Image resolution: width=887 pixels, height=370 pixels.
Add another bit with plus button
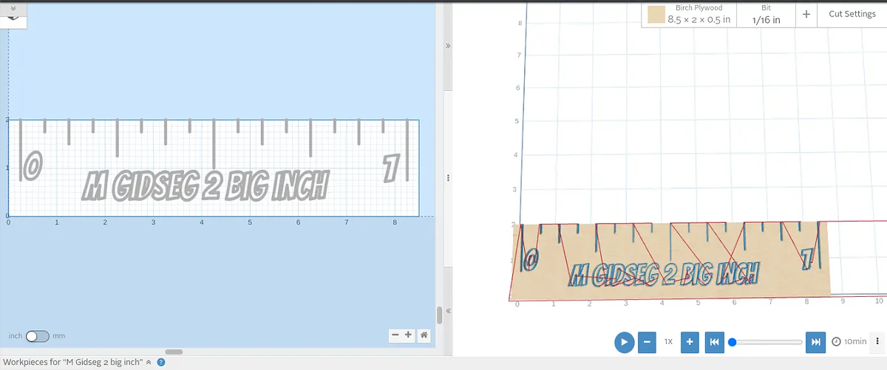(806, 14)
